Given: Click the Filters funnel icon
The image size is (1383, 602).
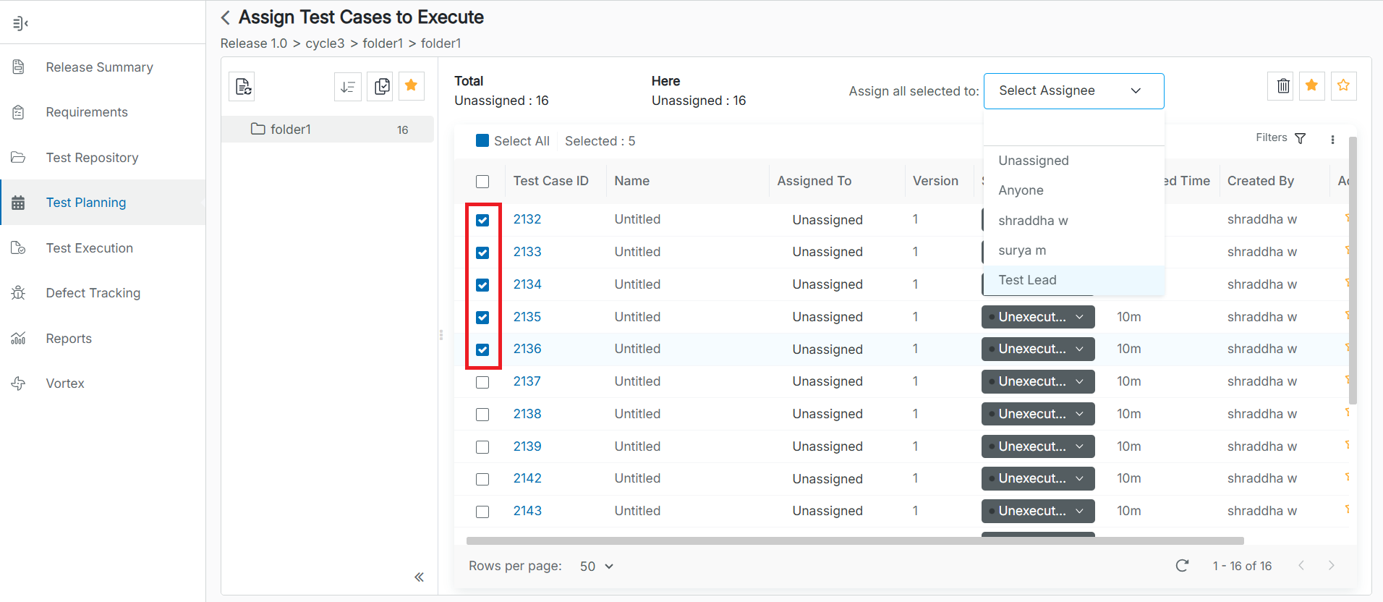Looking at the screenshot, I should (x=1300, y=138).
